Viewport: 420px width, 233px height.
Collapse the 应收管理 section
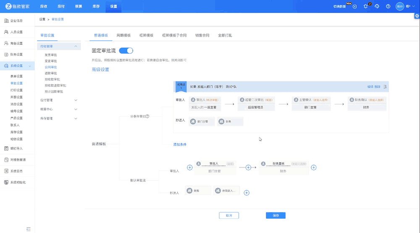coord(76,46)
